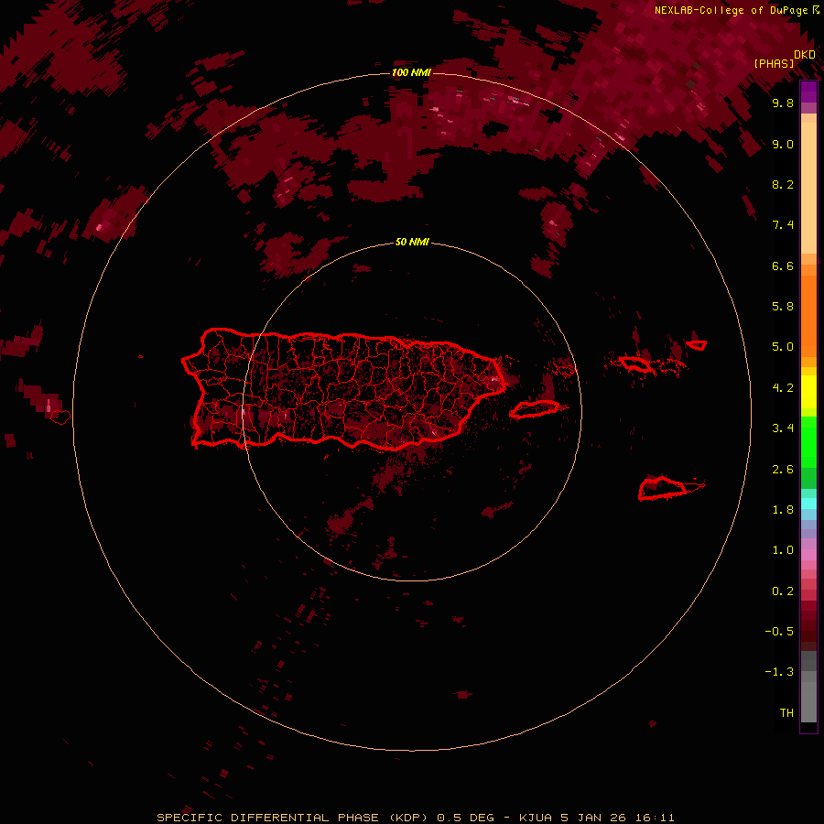
Task: Click the 4.2 scale value
Action: coord(783,388)
